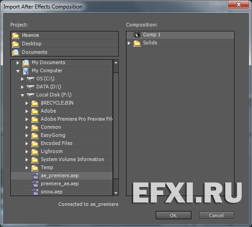Click the Cancel button

pyautogui.click(x=216, y=215)
